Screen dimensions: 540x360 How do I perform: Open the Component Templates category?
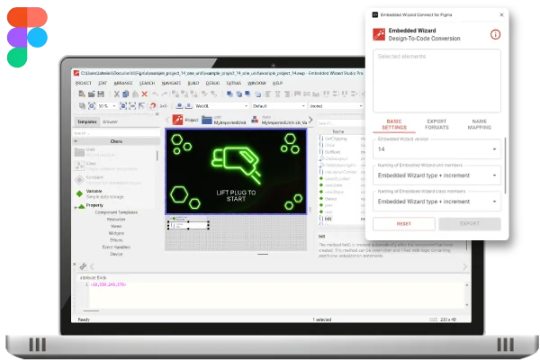tap(116, 212)
